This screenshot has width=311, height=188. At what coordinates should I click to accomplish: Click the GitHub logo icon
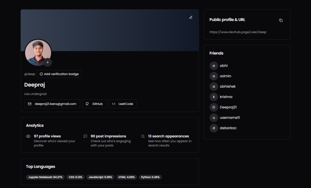click(87, 104)
